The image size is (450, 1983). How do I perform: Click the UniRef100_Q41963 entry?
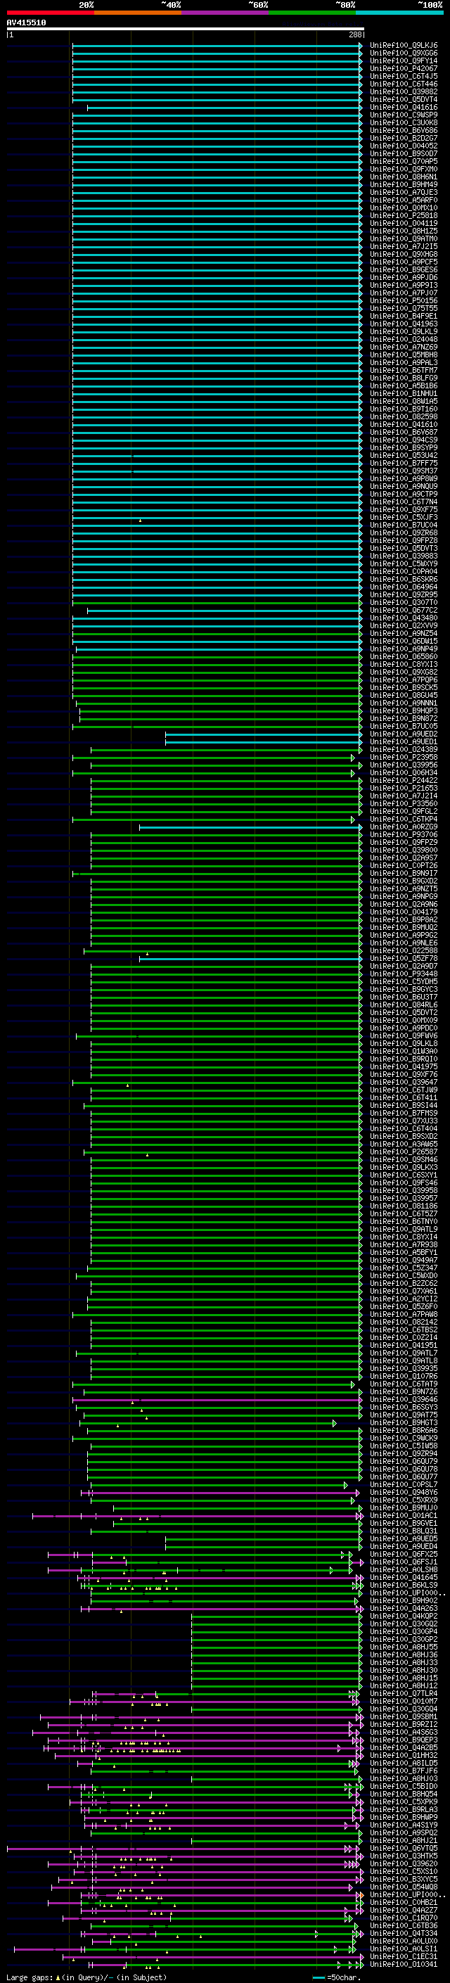(404, 324)
